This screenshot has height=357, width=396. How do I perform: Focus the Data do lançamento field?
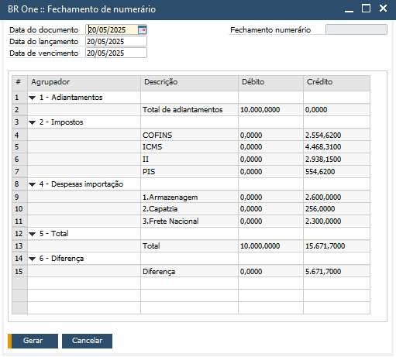point(116,42)
